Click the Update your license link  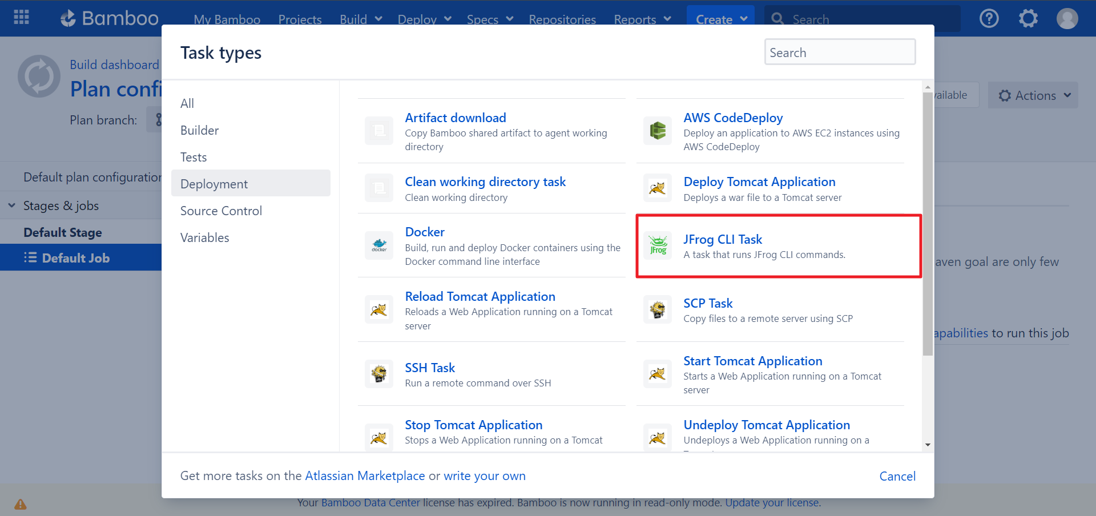click(772, 502)
